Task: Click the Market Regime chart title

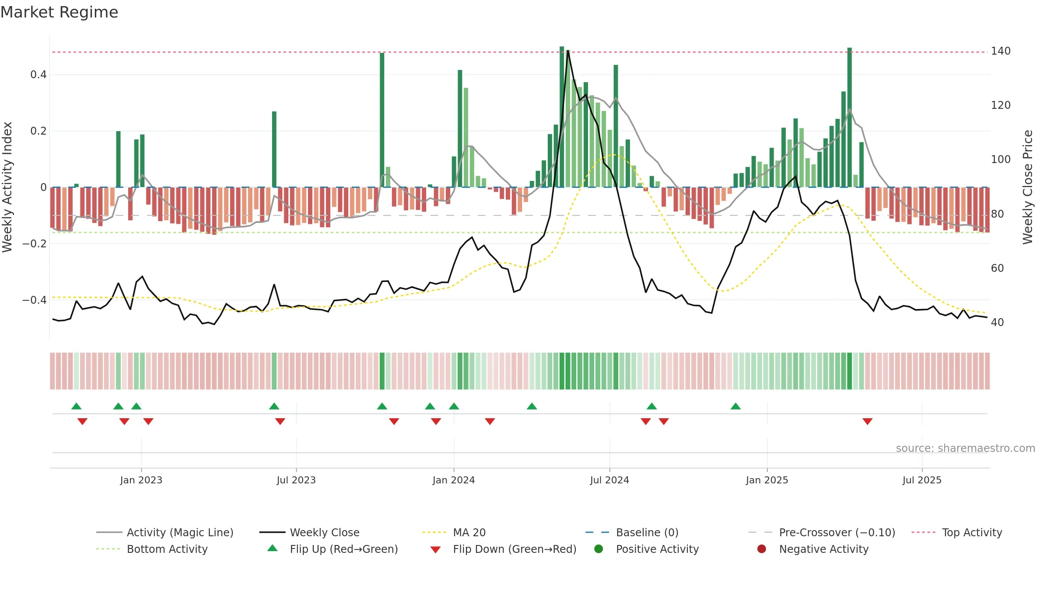Action: click(59, 12)
